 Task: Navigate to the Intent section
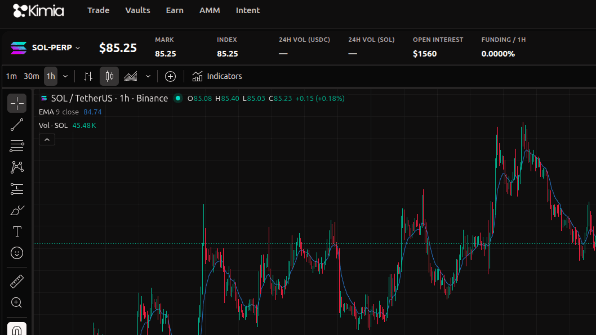[x=248, y=10]
